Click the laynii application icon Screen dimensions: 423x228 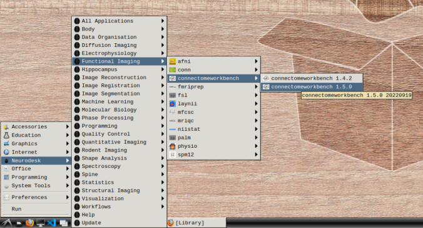tap(172, 104)
